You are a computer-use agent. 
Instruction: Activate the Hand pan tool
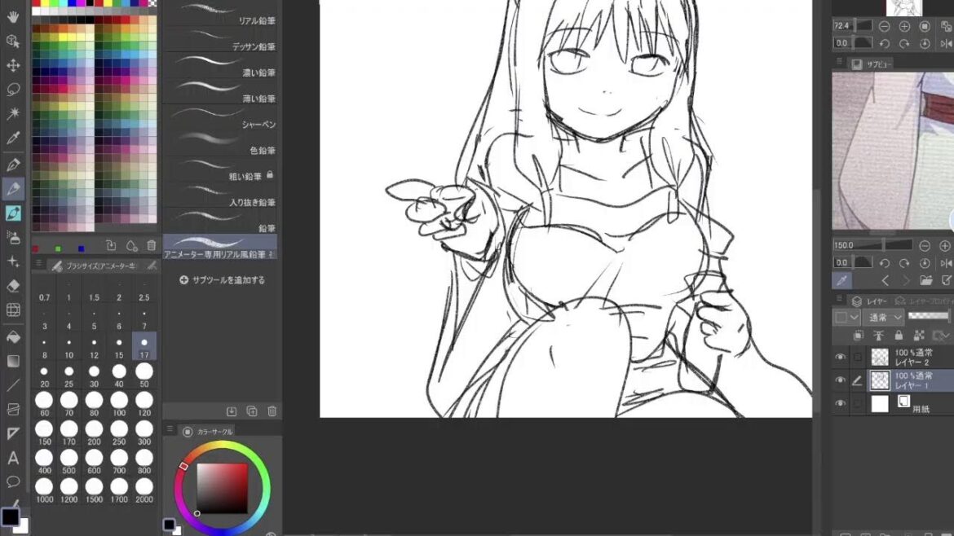pos(13,16)
